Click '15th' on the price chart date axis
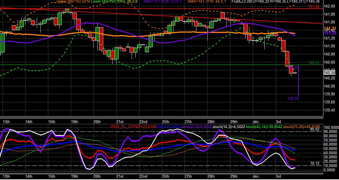The height and width of the screenshot is (180, 339). click(51, 122)
